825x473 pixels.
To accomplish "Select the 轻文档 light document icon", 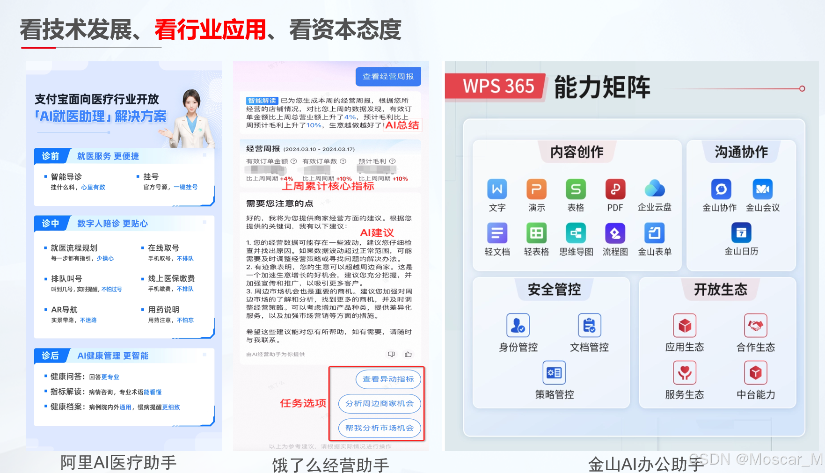I will [x=497, y=233].
